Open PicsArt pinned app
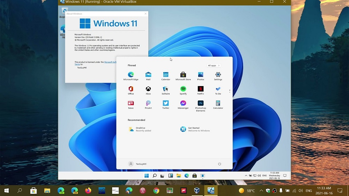This screenshot has height=196, width=349. tap(148, 103)
